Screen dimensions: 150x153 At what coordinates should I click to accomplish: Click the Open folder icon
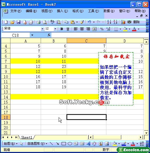pyautogui.click(x=12, y=22)
